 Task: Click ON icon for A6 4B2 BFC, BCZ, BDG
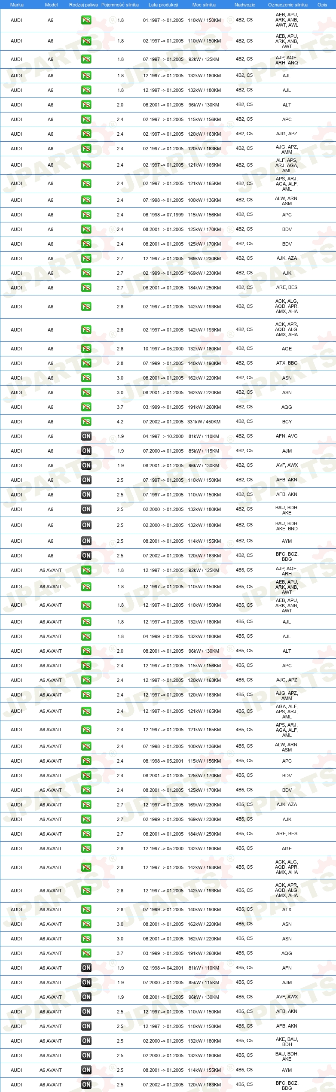tap(86, 556)
